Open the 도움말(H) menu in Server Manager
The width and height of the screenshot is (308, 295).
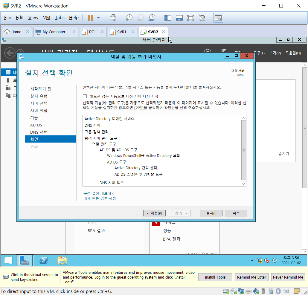coord(293,53)
